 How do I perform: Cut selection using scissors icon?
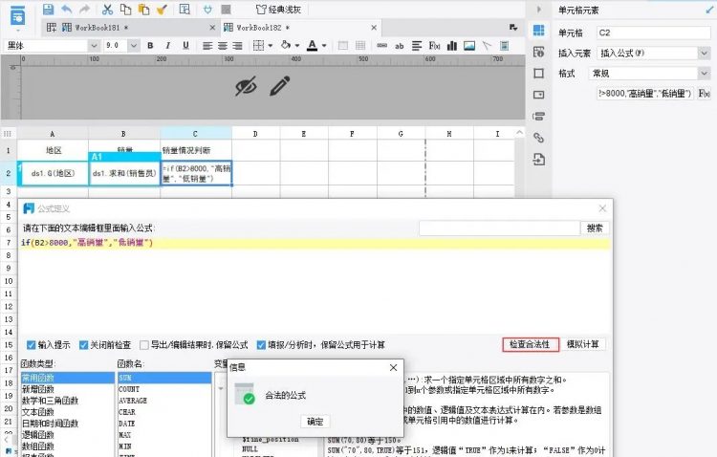pyautogui.click(x=107, y=9)
